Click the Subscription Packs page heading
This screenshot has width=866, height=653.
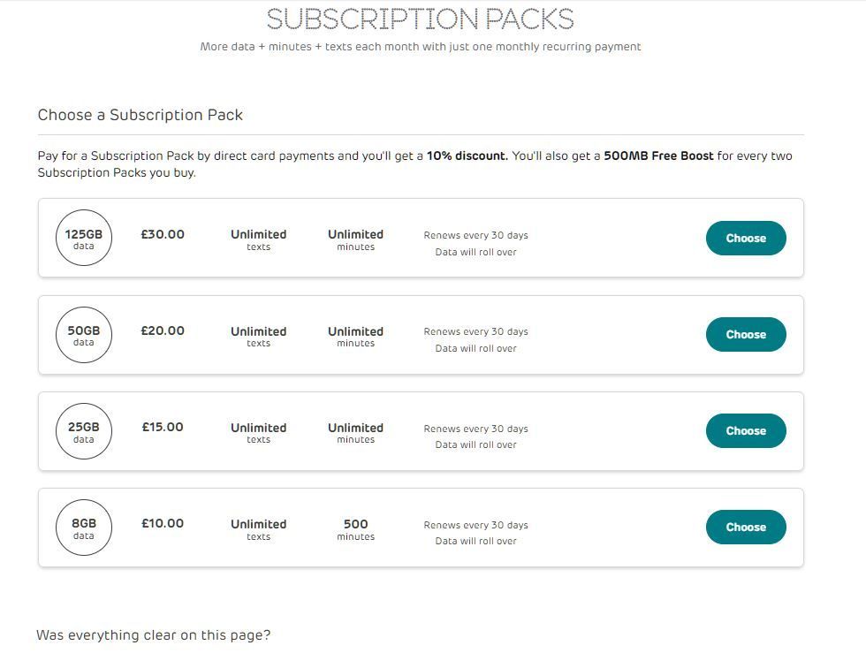pos(421,19)
